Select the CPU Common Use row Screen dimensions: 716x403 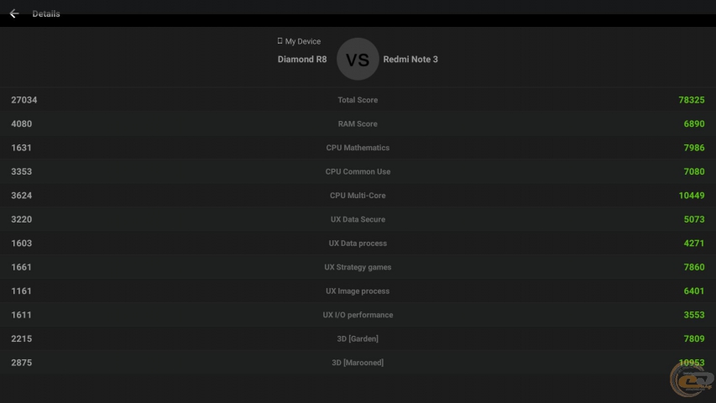click(358, 172)
